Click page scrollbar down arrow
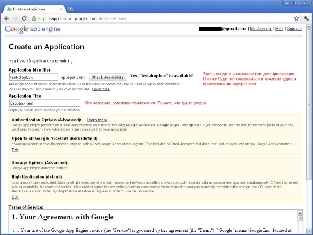The image size is (313, 235). [x=309, y=231]
